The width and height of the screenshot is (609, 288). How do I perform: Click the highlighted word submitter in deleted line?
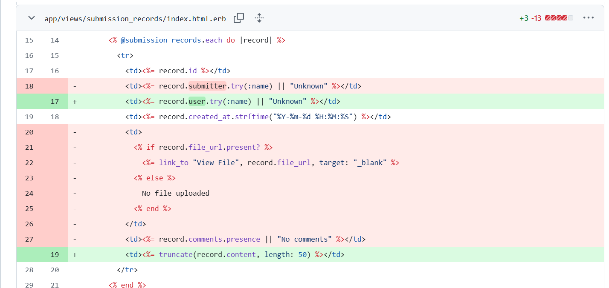[x=207, y=86]
